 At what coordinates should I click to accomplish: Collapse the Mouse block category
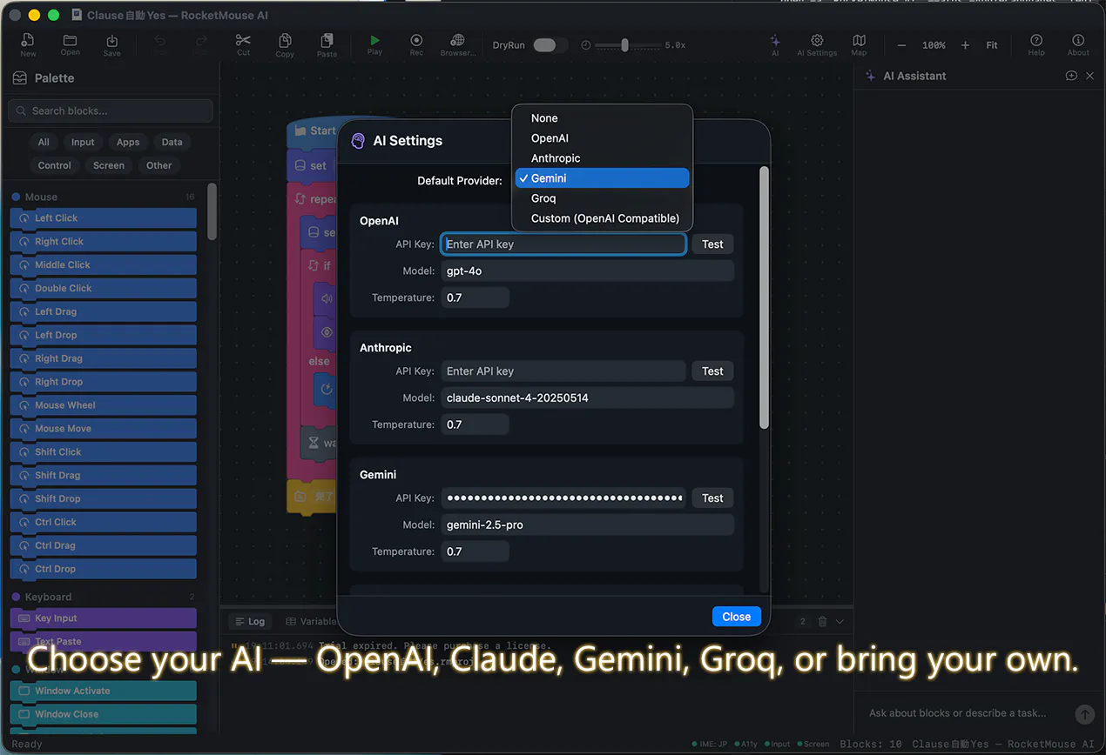click(104, 197)
